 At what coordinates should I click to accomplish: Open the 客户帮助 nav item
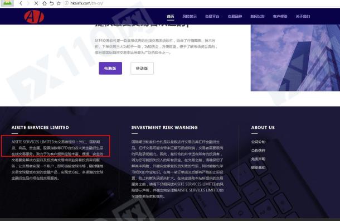tap(280, 16)
